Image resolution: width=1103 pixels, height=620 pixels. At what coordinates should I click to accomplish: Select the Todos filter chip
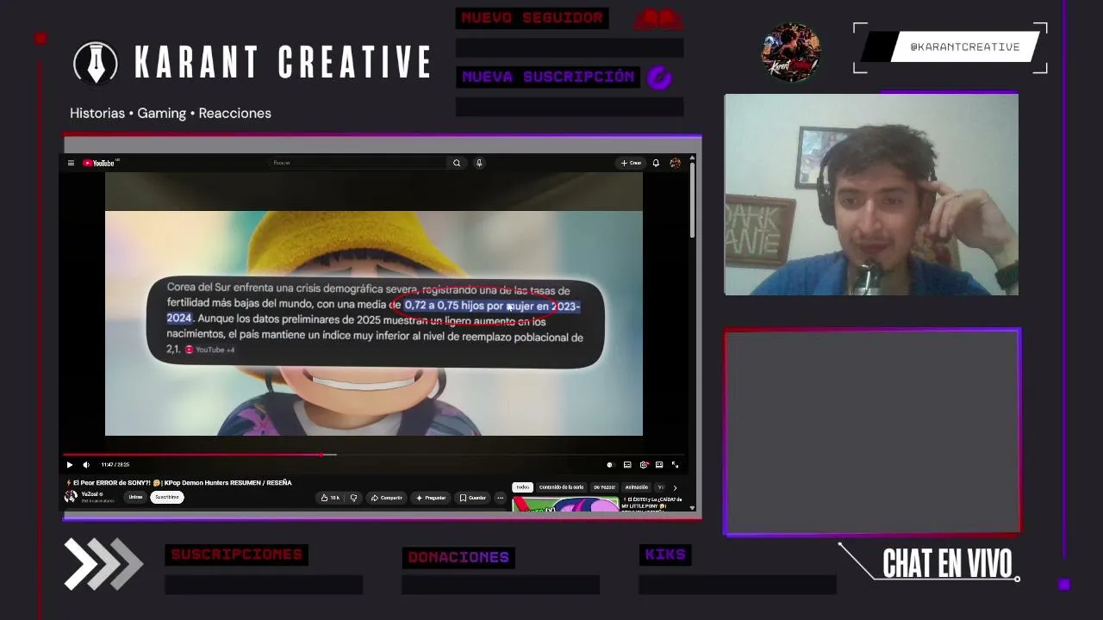(x=522, y=487)
